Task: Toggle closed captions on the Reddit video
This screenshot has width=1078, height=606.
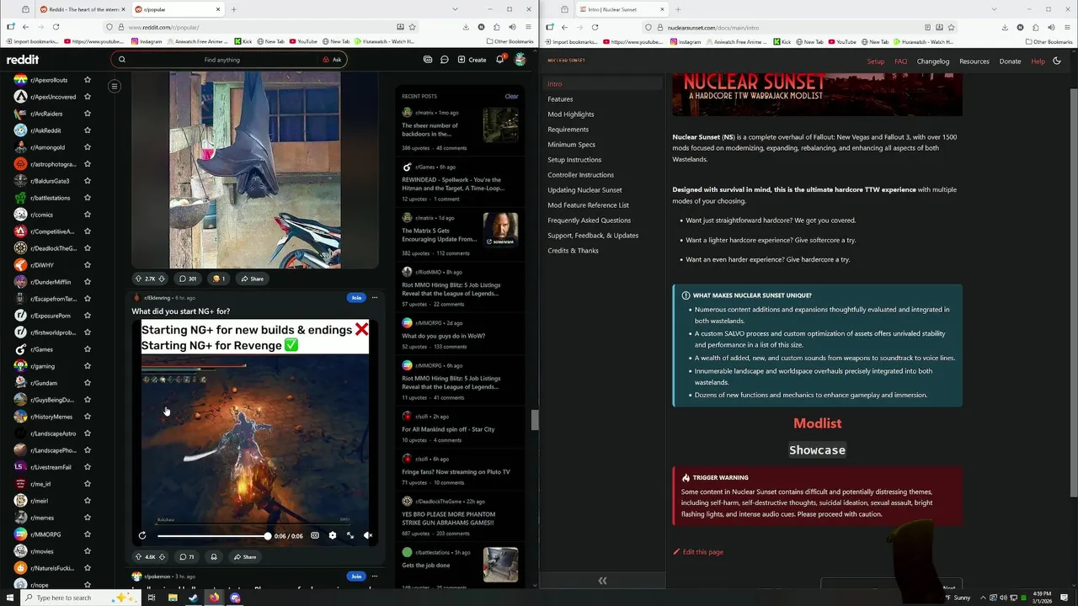Action: [315, 535]
